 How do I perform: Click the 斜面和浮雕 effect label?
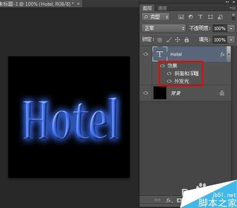[186, 73]
